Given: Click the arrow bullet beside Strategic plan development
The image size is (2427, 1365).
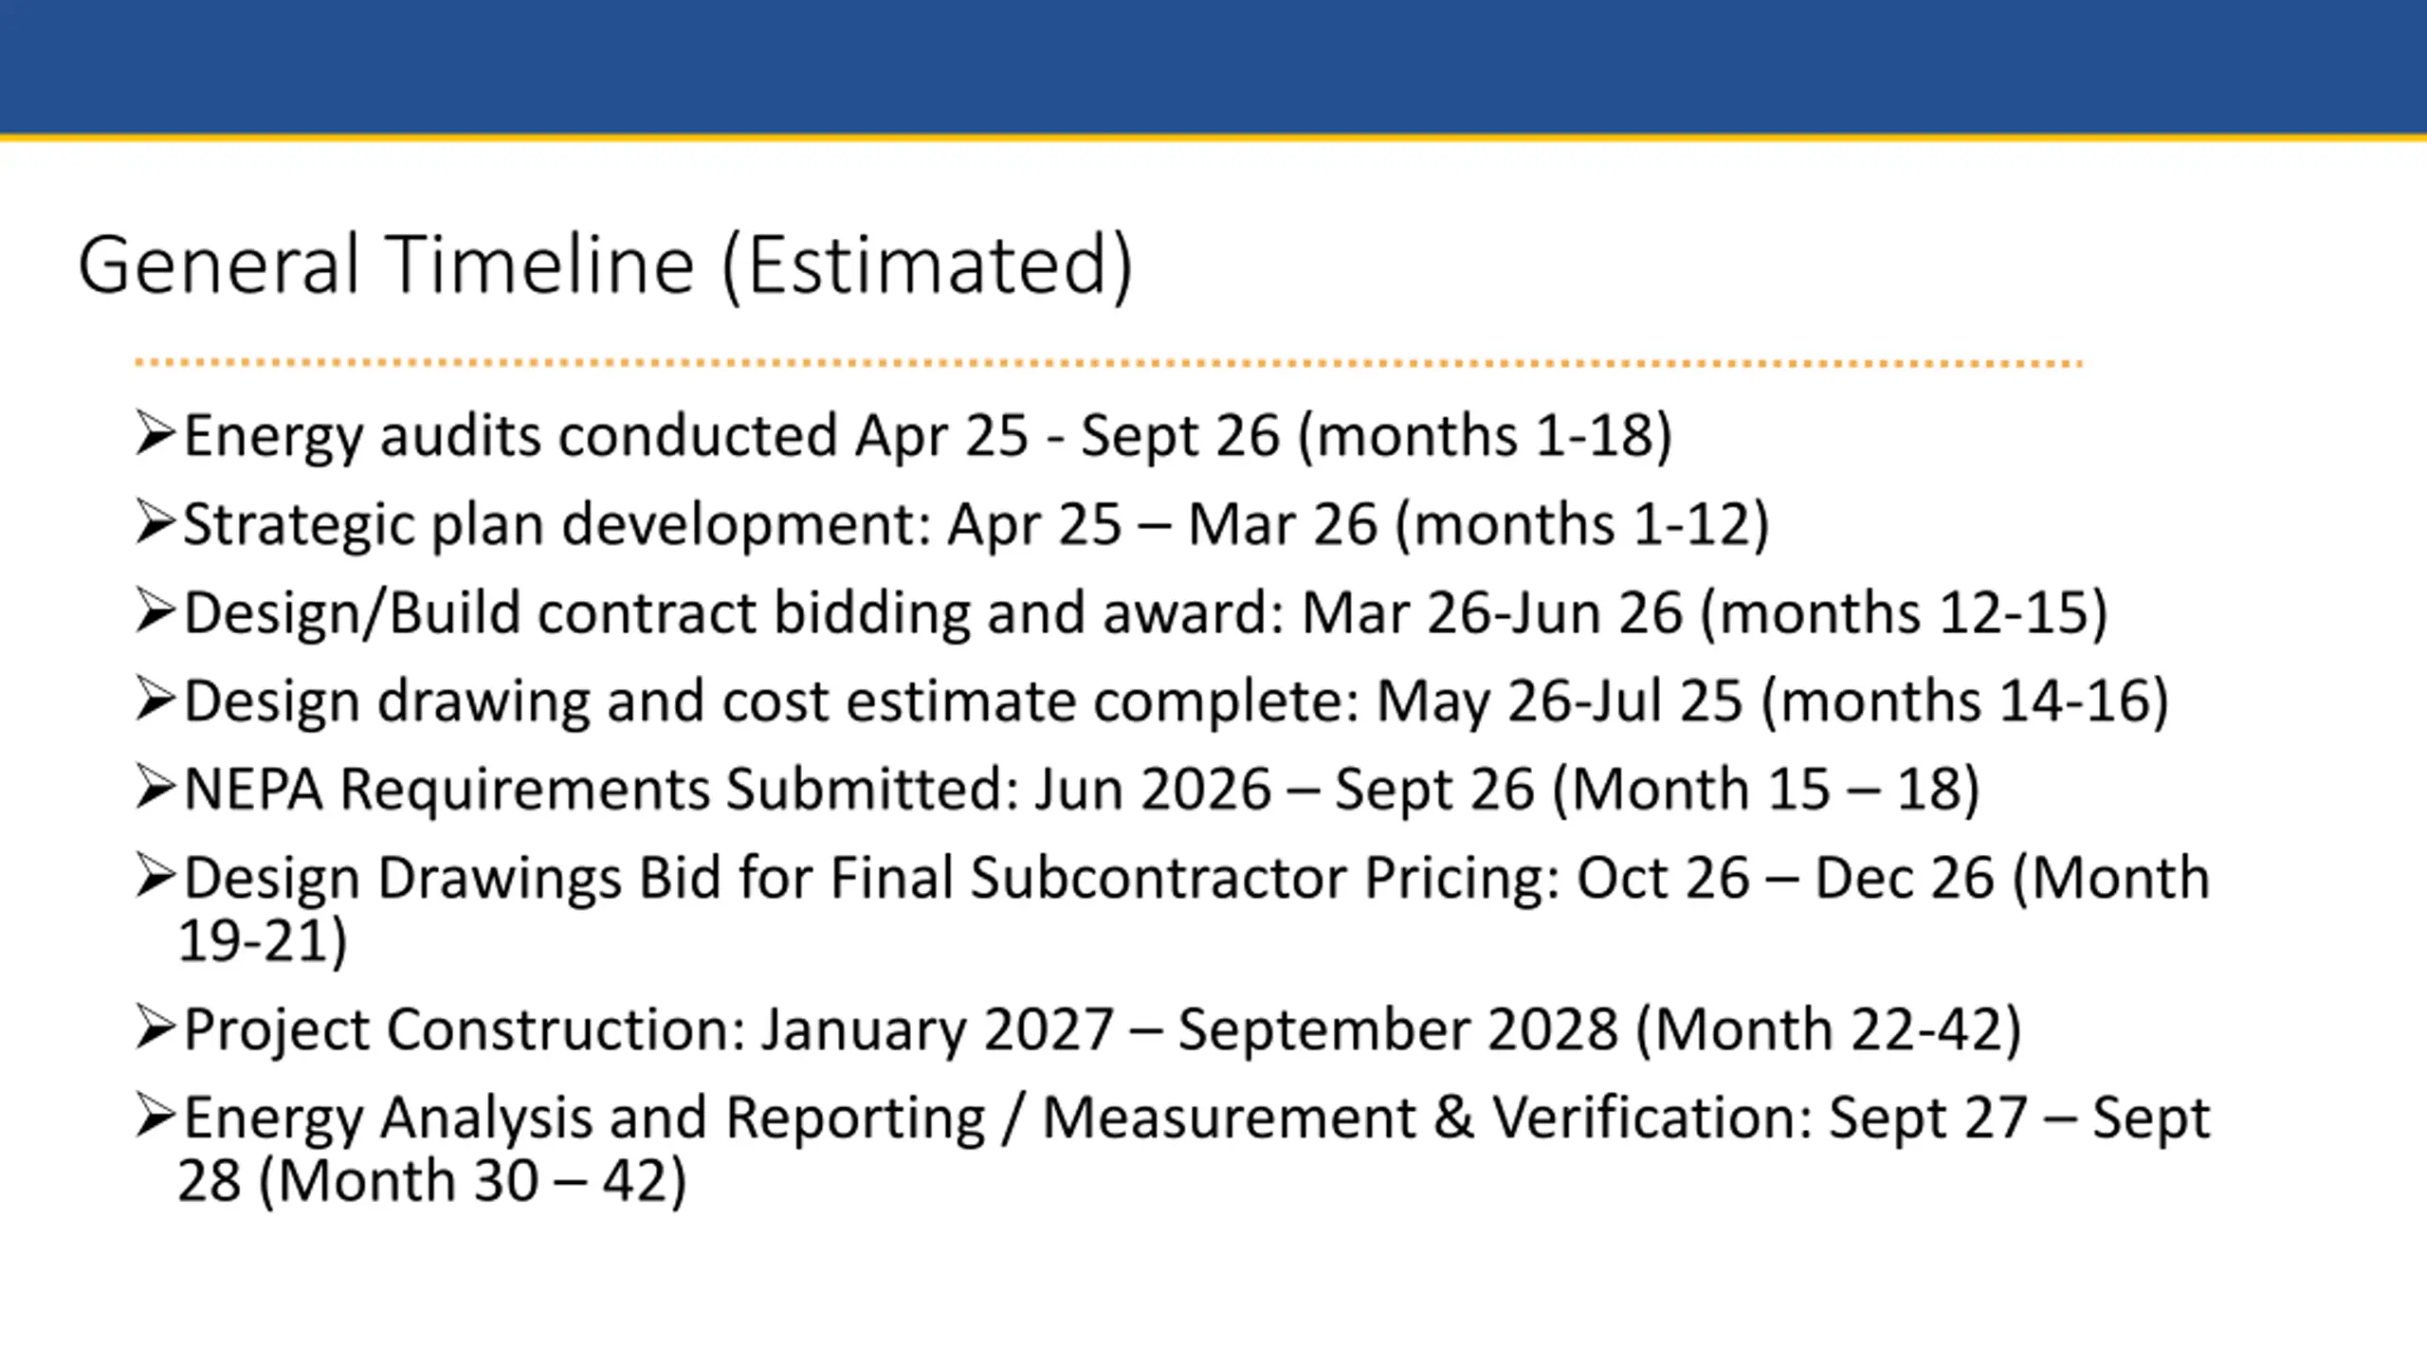Looking at the screenshot, I should pyautogui.click(x=155, y=522).
